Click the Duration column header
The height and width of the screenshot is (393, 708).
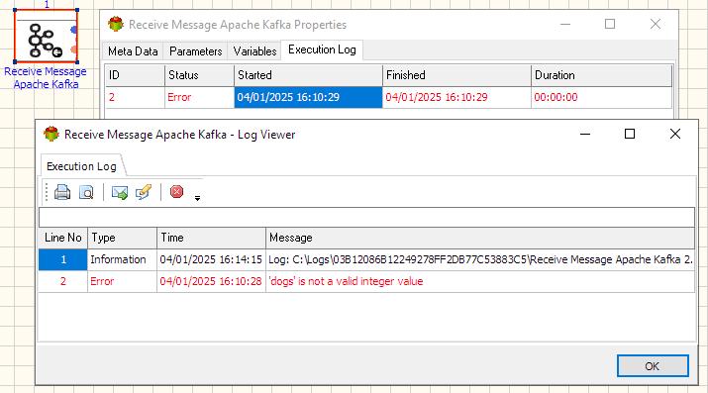[601, 75]
